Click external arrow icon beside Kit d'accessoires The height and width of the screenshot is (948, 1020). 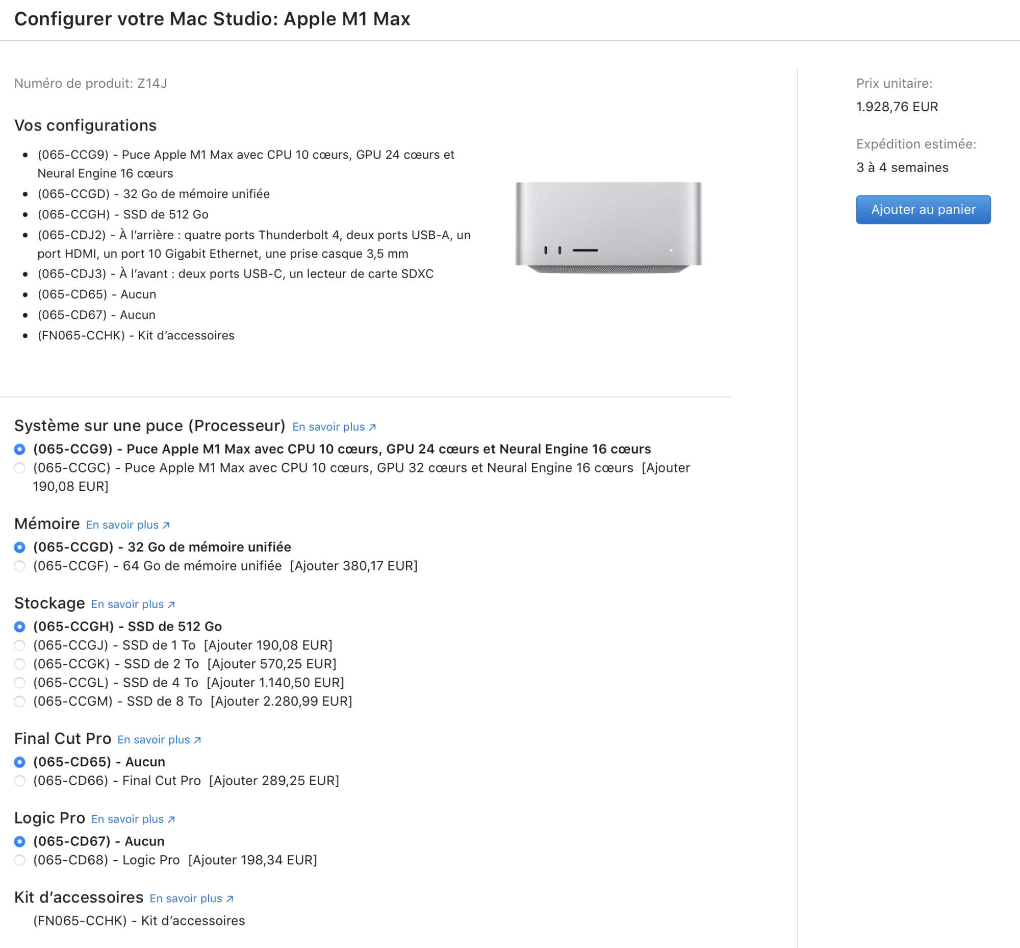point(229,899)
